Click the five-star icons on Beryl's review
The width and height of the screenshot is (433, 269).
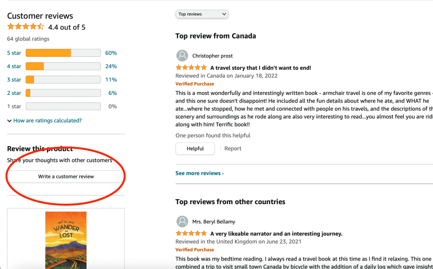[191, 233]
